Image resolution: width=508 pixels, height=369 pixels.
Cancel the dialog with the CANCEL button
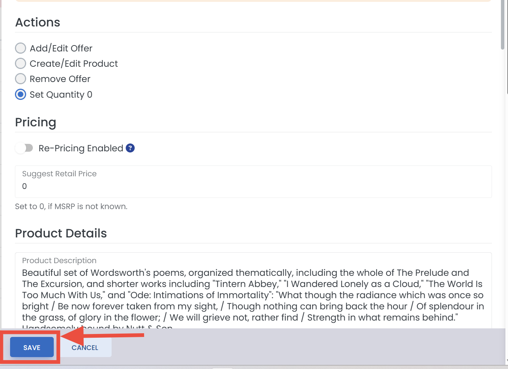85,347
